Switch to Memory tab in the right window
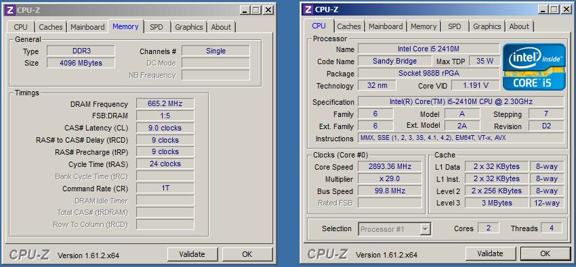Screen dimensions: 576x267 (x=424, y=26)
